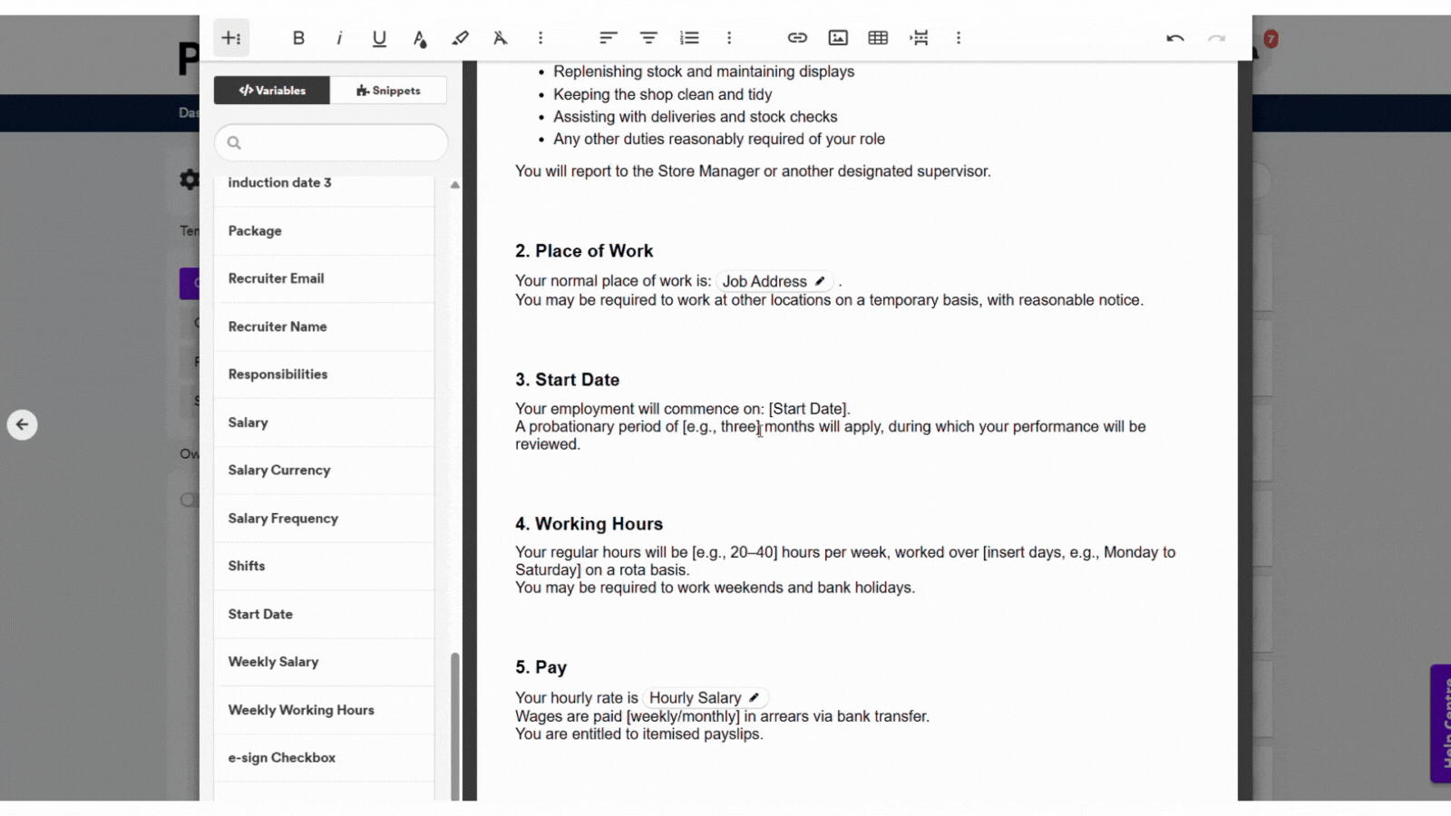
Task: Insert a page break
Action: pos(919,38)
